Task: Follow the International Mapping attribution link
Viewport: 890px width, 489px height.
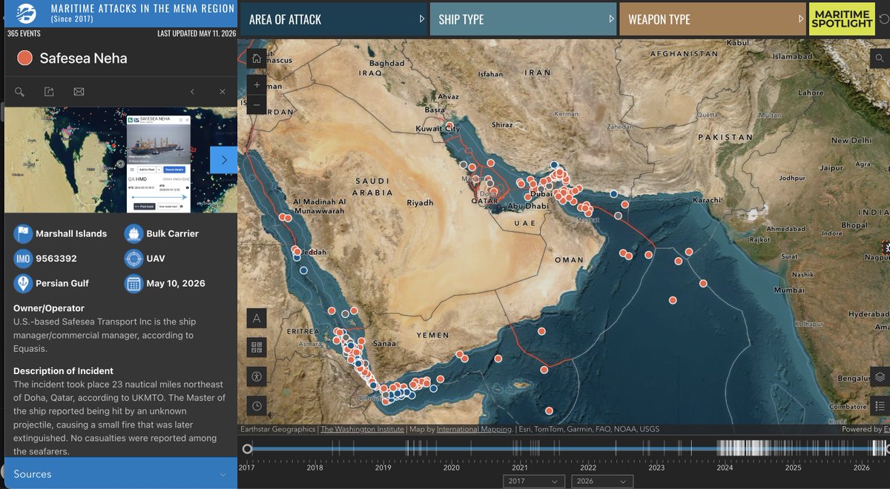Action: tap(474, 429)
